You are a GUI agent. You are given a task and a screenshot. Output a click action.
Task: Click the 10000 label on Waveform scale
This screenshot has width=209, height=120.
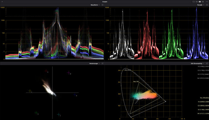click(2, 8)
